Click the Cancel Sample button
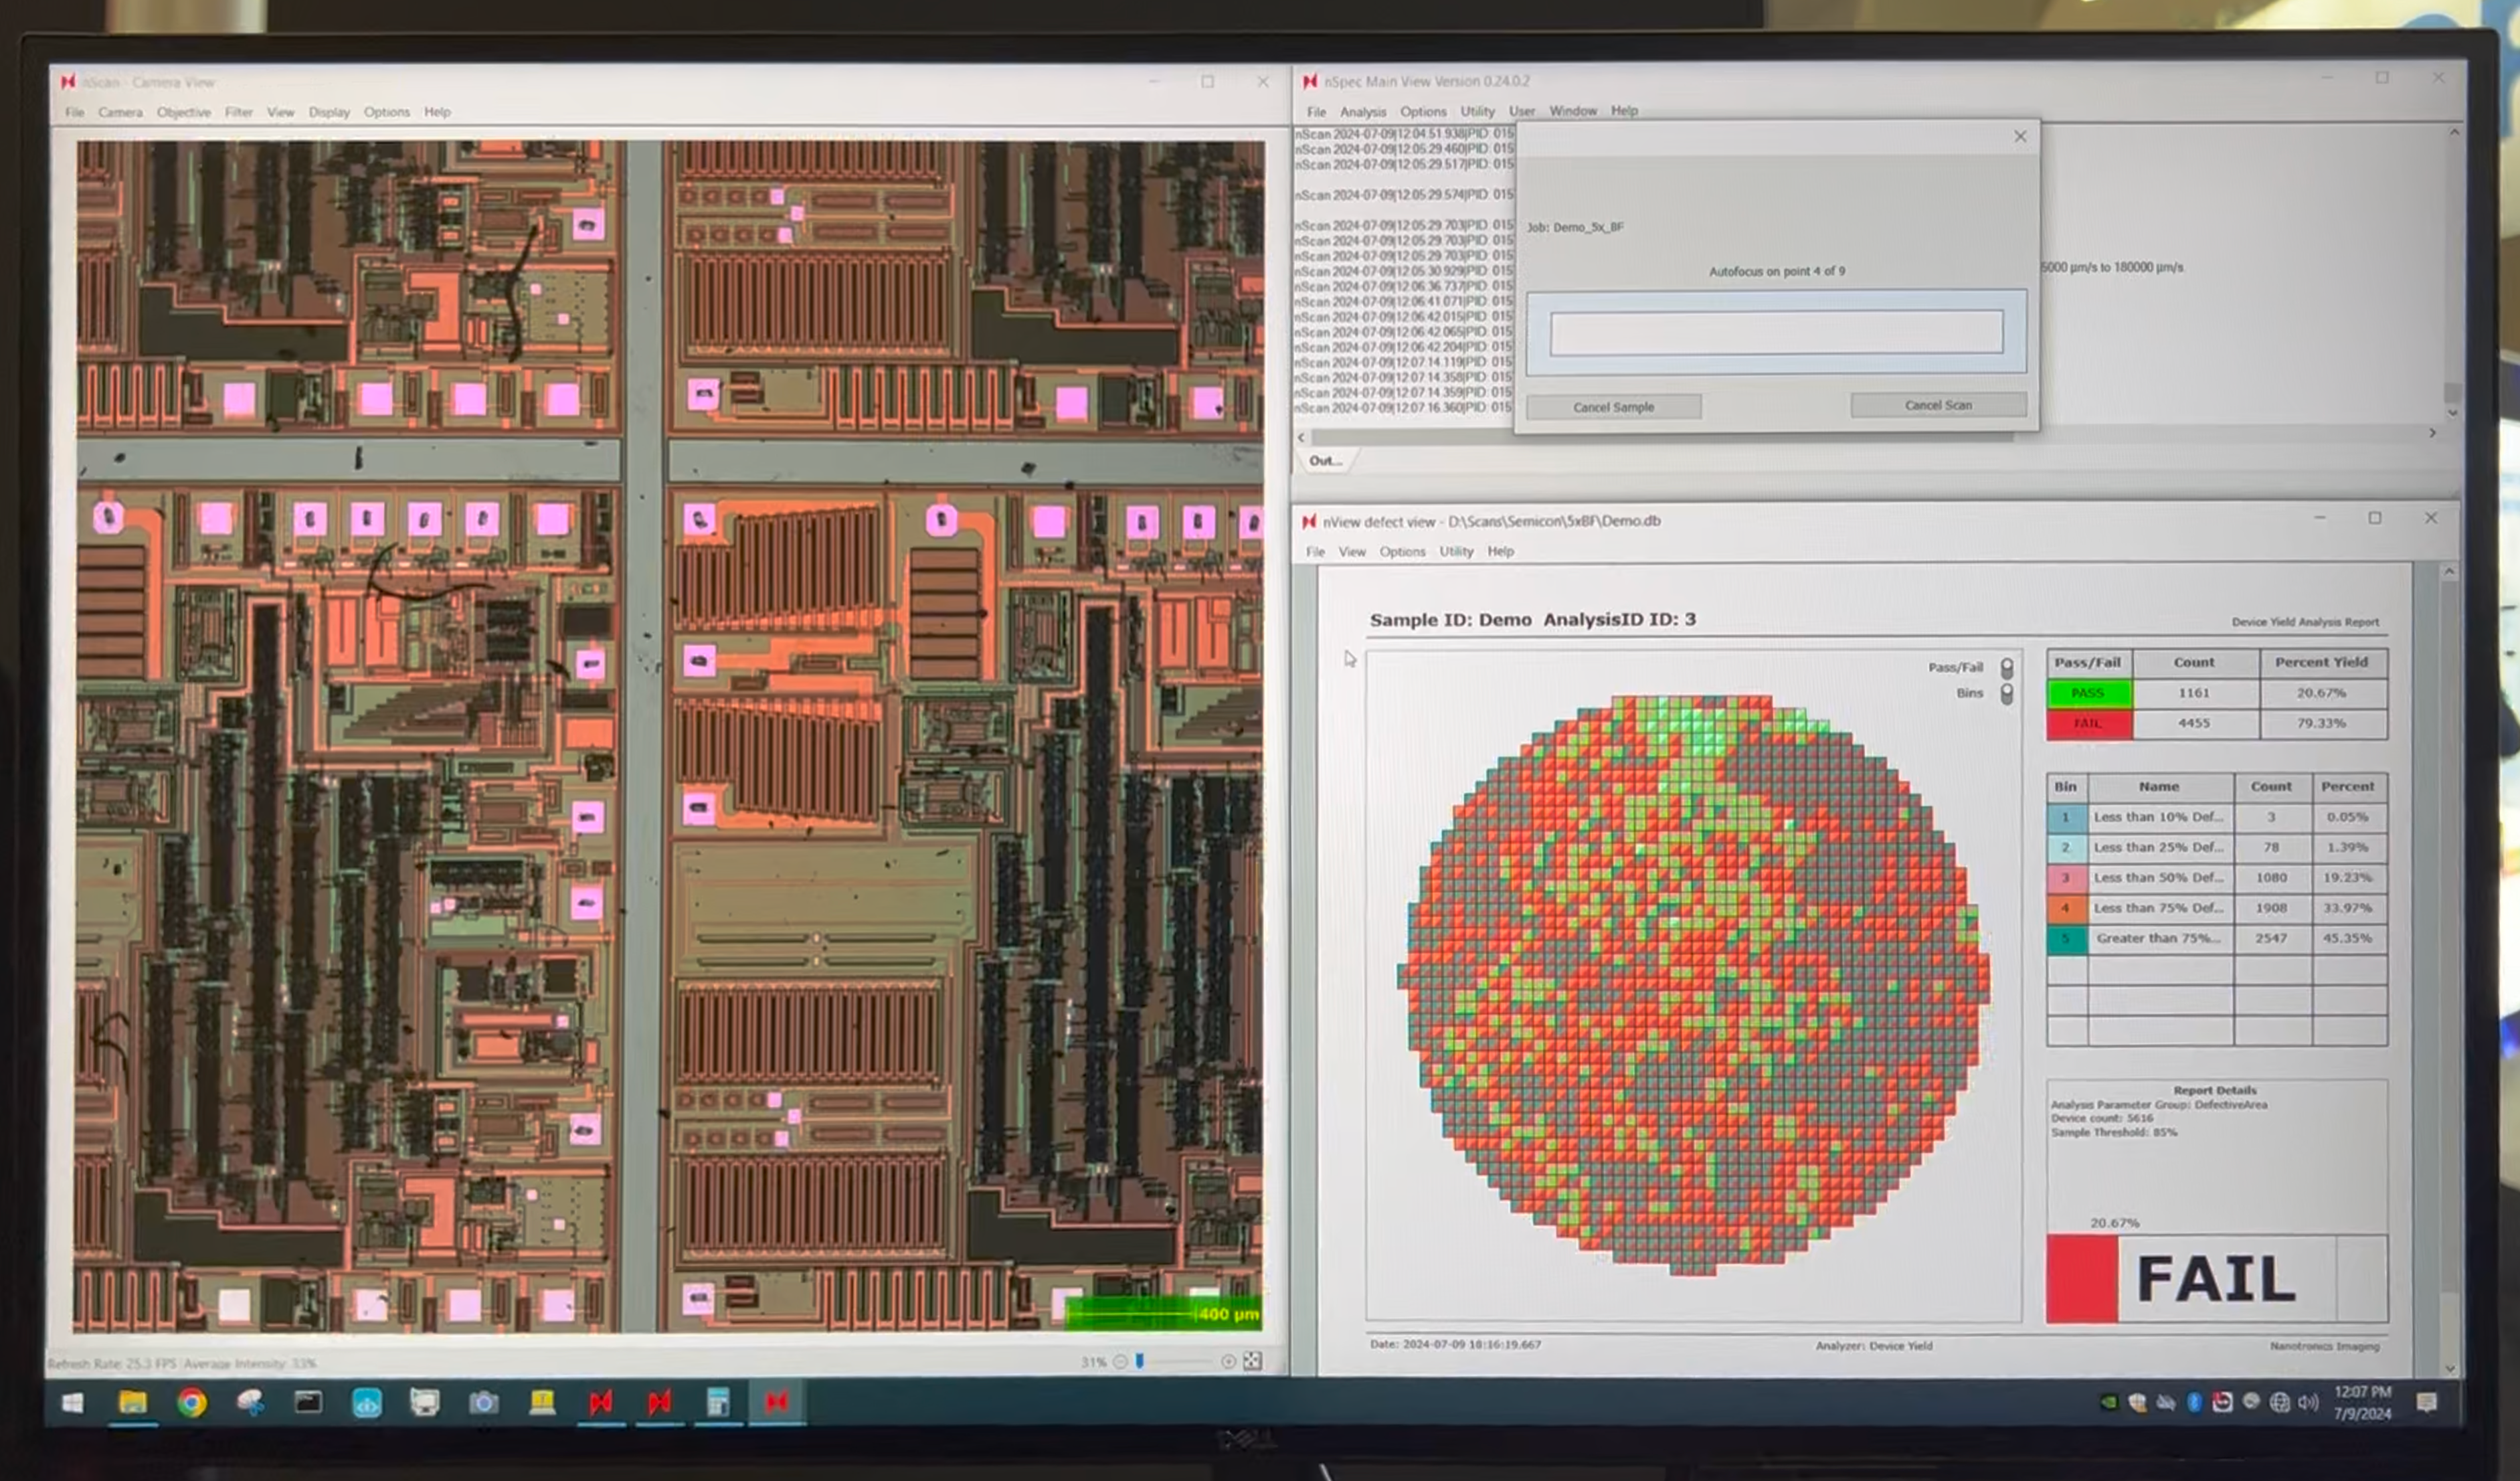 [x=1613, y=407]
